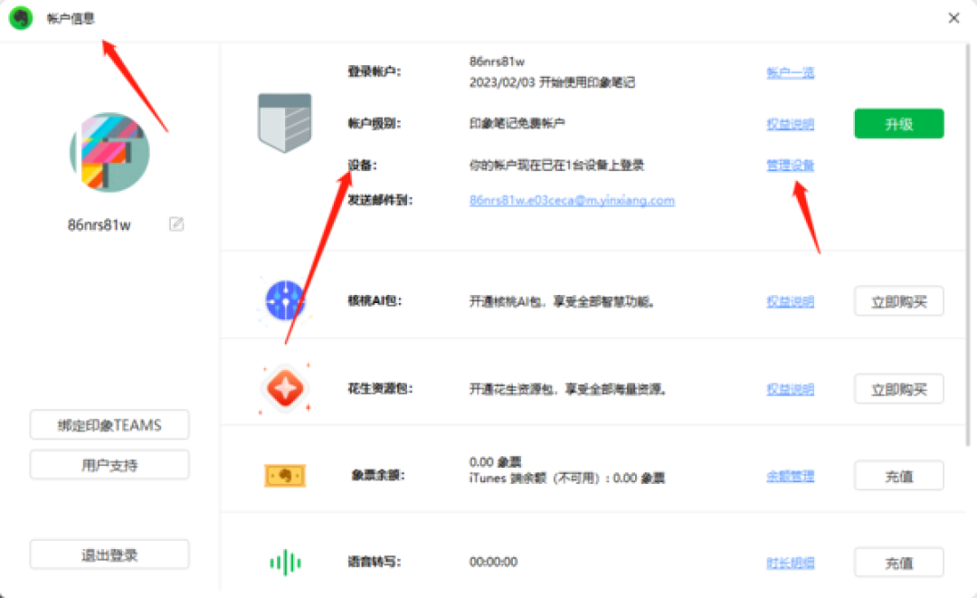The height and width of the screenshot is (598, 977).
Task: Click username text 86nrs81w under avatar
Action: (100, 225)
